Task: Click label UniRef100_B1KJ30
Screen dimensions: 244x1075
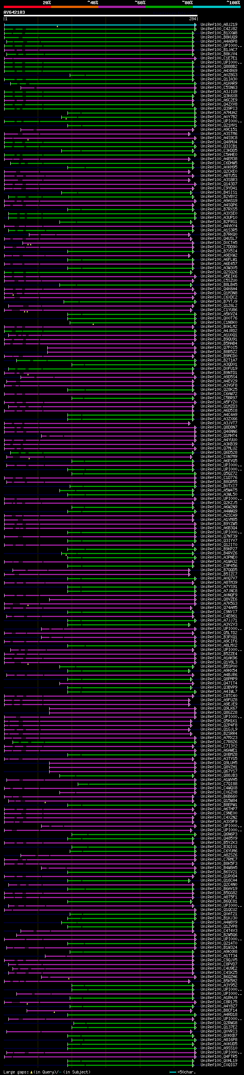Action: [x=219, y=918]
